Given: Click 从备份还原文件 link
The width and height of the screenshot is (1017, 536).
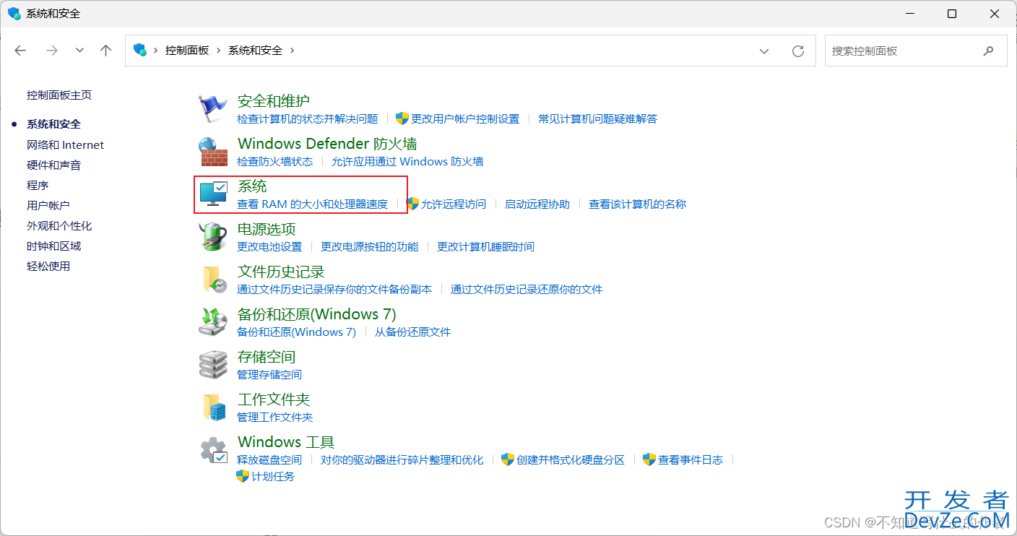Looking at the screenshot, I should tap(412, 332).
